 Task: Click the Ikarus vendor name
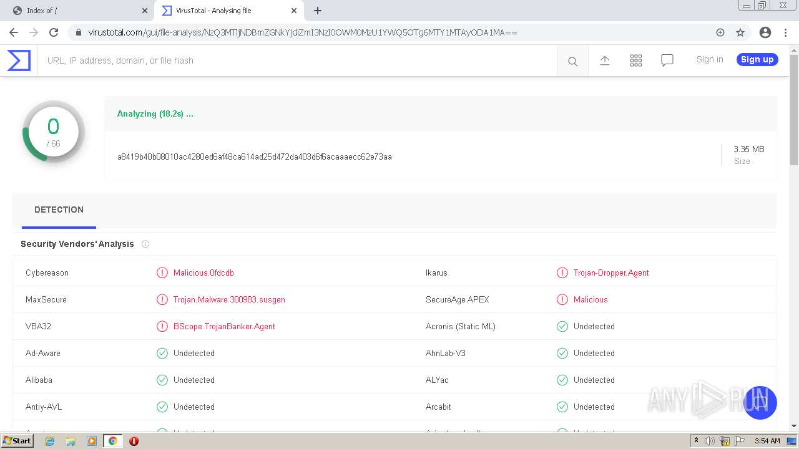(x=436, y=273)
